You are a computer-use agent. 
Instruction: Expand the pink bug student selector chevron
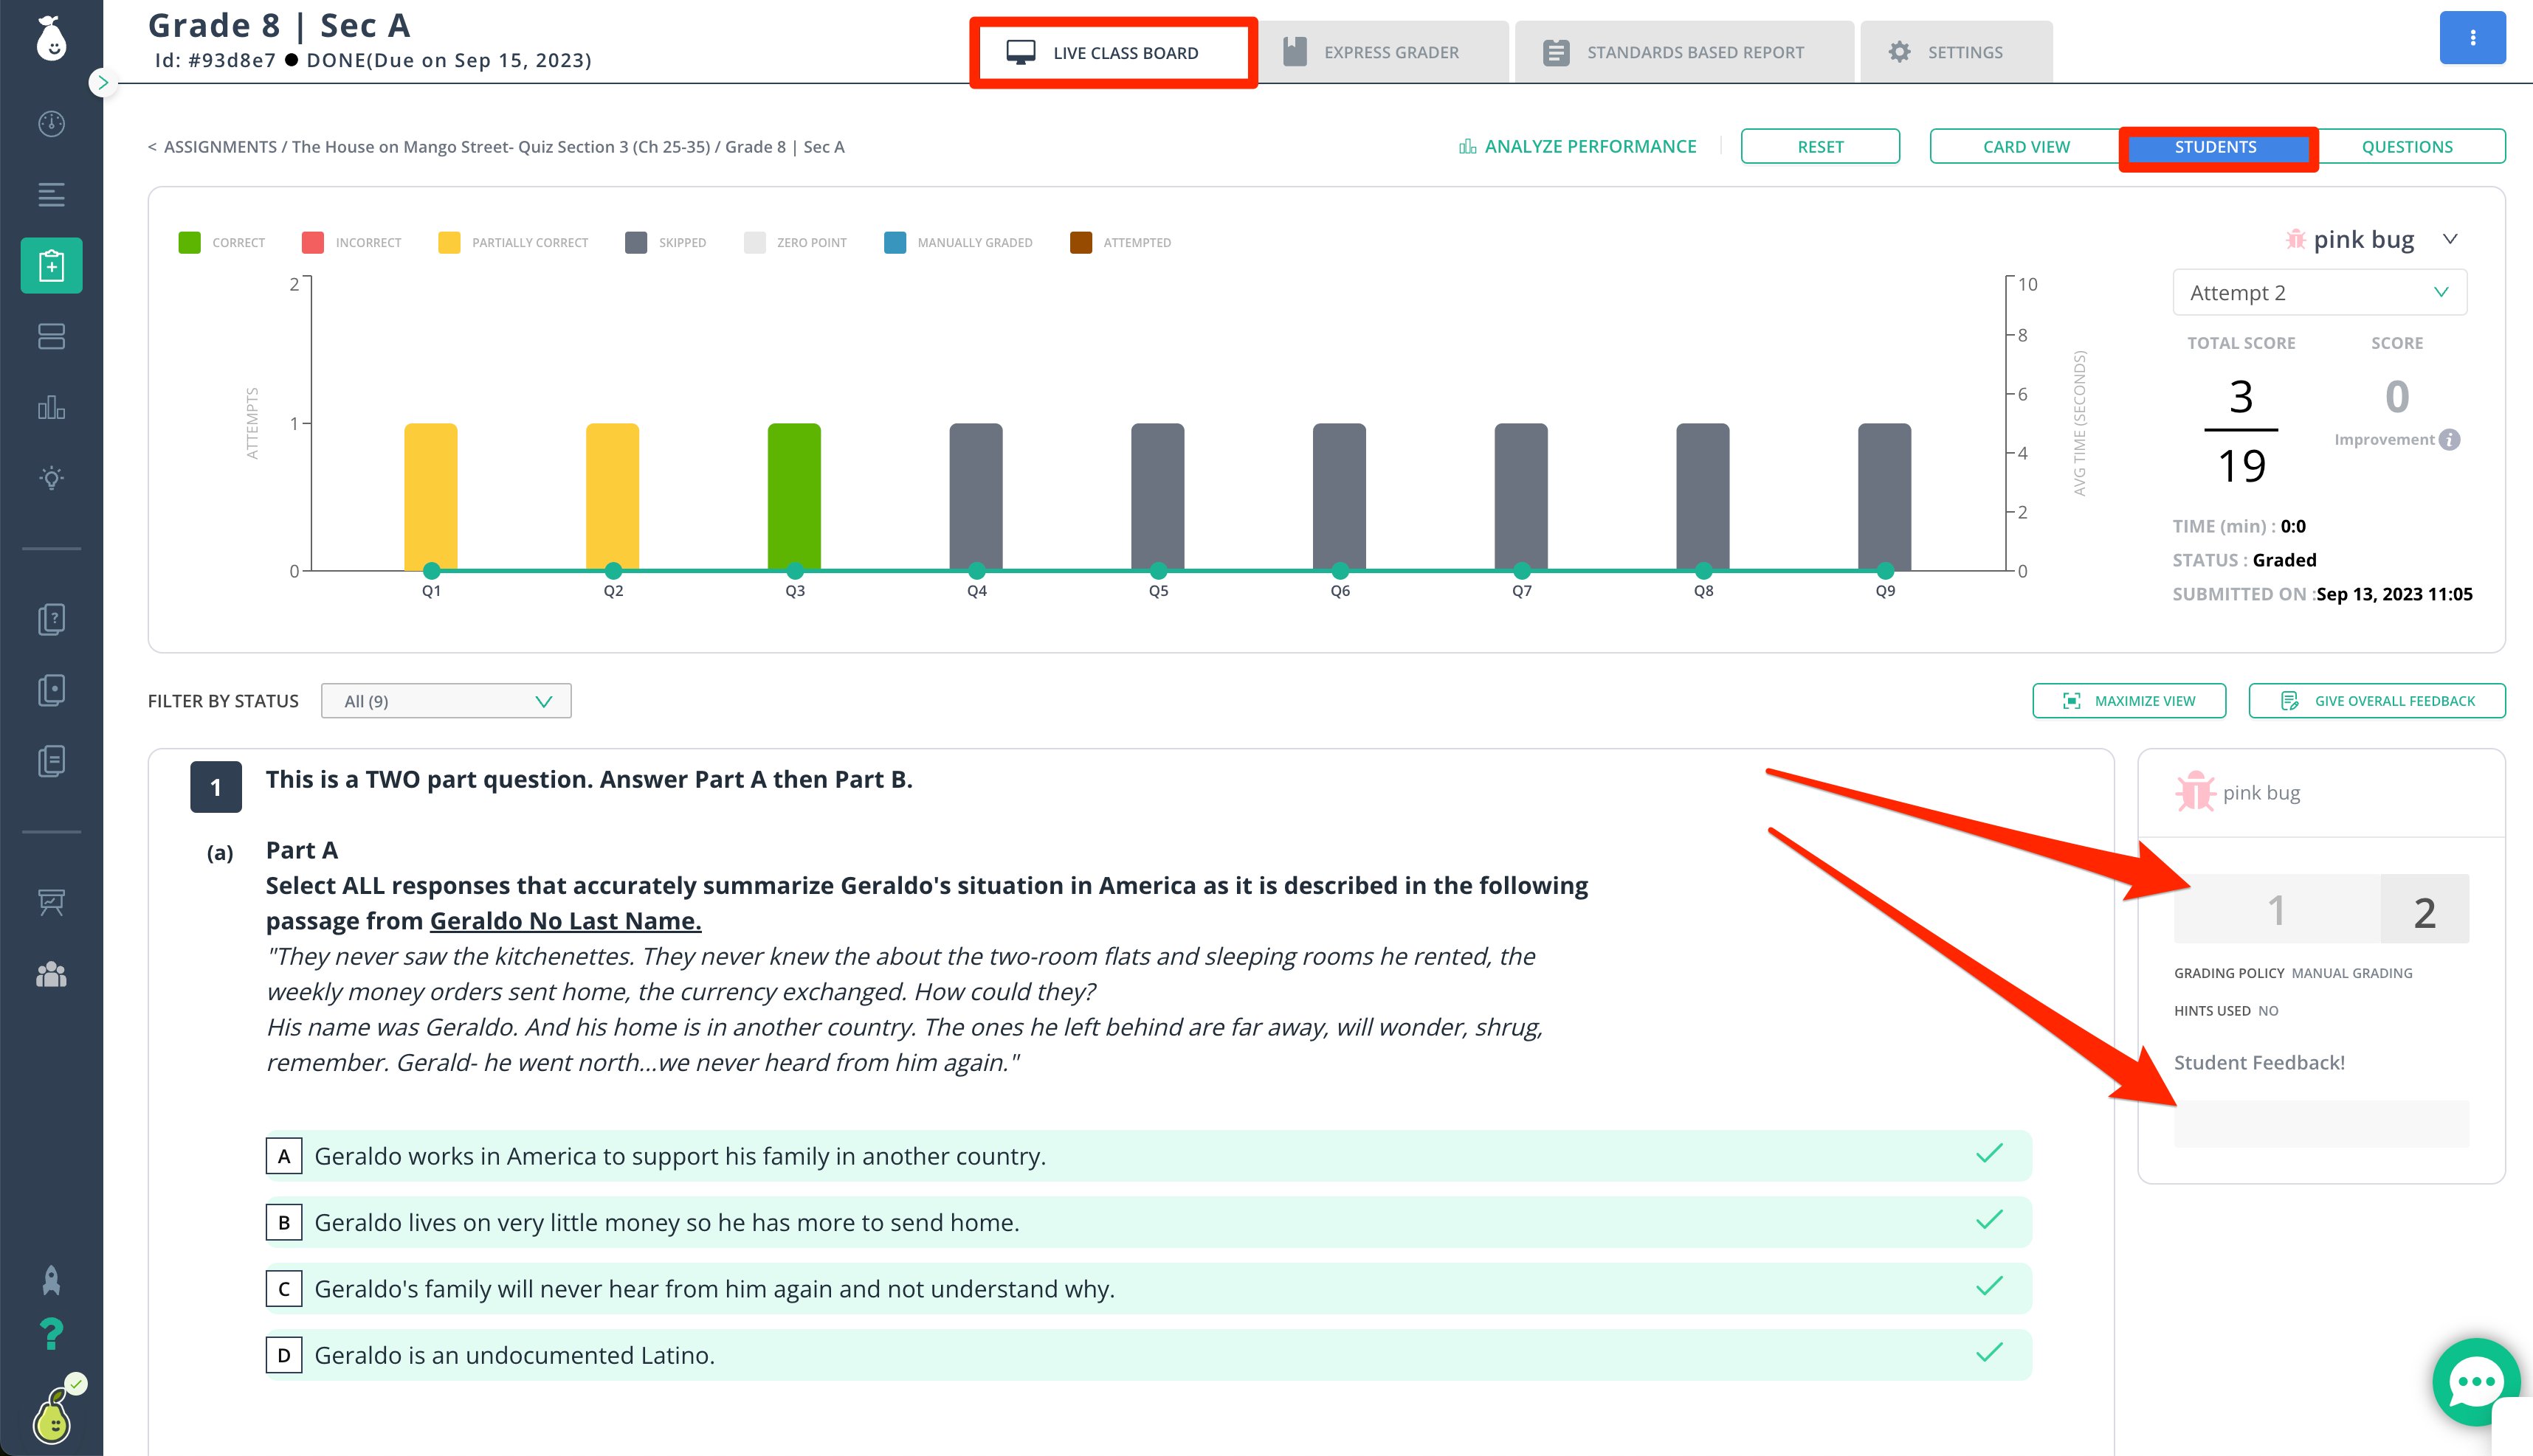pyautogui.click(x=2450, y=239)
